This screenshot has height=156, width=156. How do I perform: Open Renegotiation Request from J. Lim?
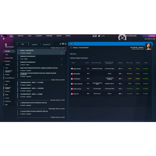(41, 58)
